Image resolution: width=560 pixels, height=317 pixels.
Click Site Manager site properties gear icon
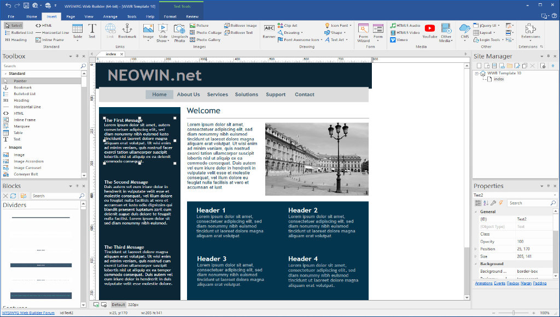point(542,66)
